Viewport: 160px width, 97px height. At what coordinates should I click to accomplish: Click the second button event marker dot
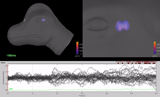[x=122, y=63]
